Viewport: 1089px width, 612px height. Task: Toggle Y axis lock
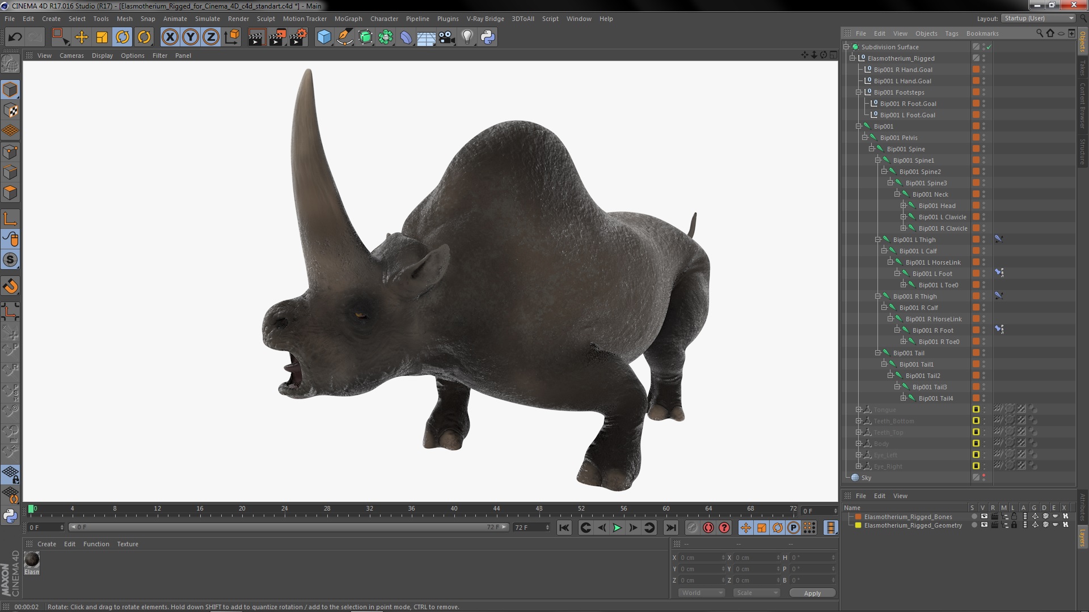(191, 37)
